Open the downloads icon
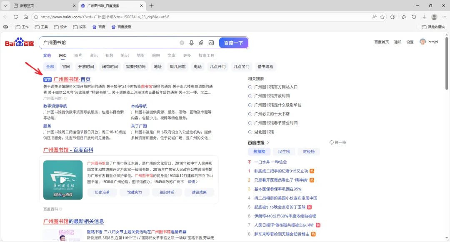Screen dimensions: 450x242 (x=424, y=17)
